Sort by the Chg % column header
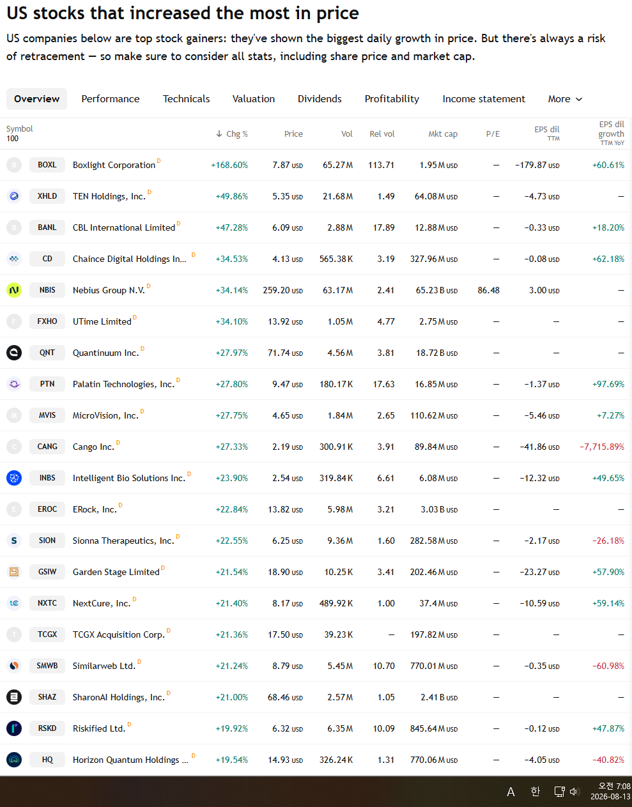632x807 pixels. pos(232,134)
